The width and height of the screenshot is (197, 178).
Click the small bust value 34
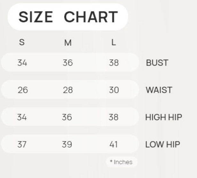tap(22, 63)
